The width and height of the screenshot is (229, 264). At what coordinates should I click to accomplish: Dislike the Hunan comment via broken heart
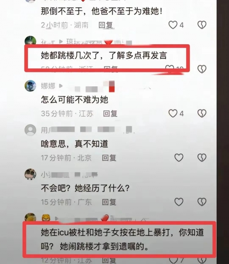(x=202, y=25)
